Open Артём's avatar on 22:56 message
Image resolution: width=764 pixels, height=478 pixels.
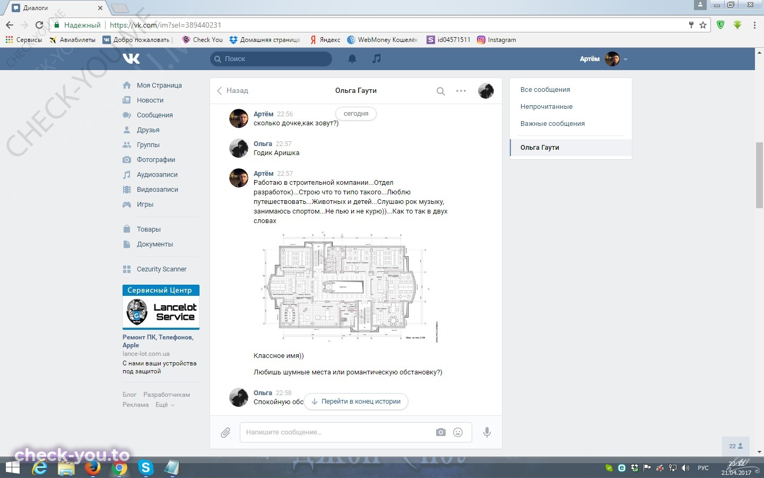tap(239, 118)
